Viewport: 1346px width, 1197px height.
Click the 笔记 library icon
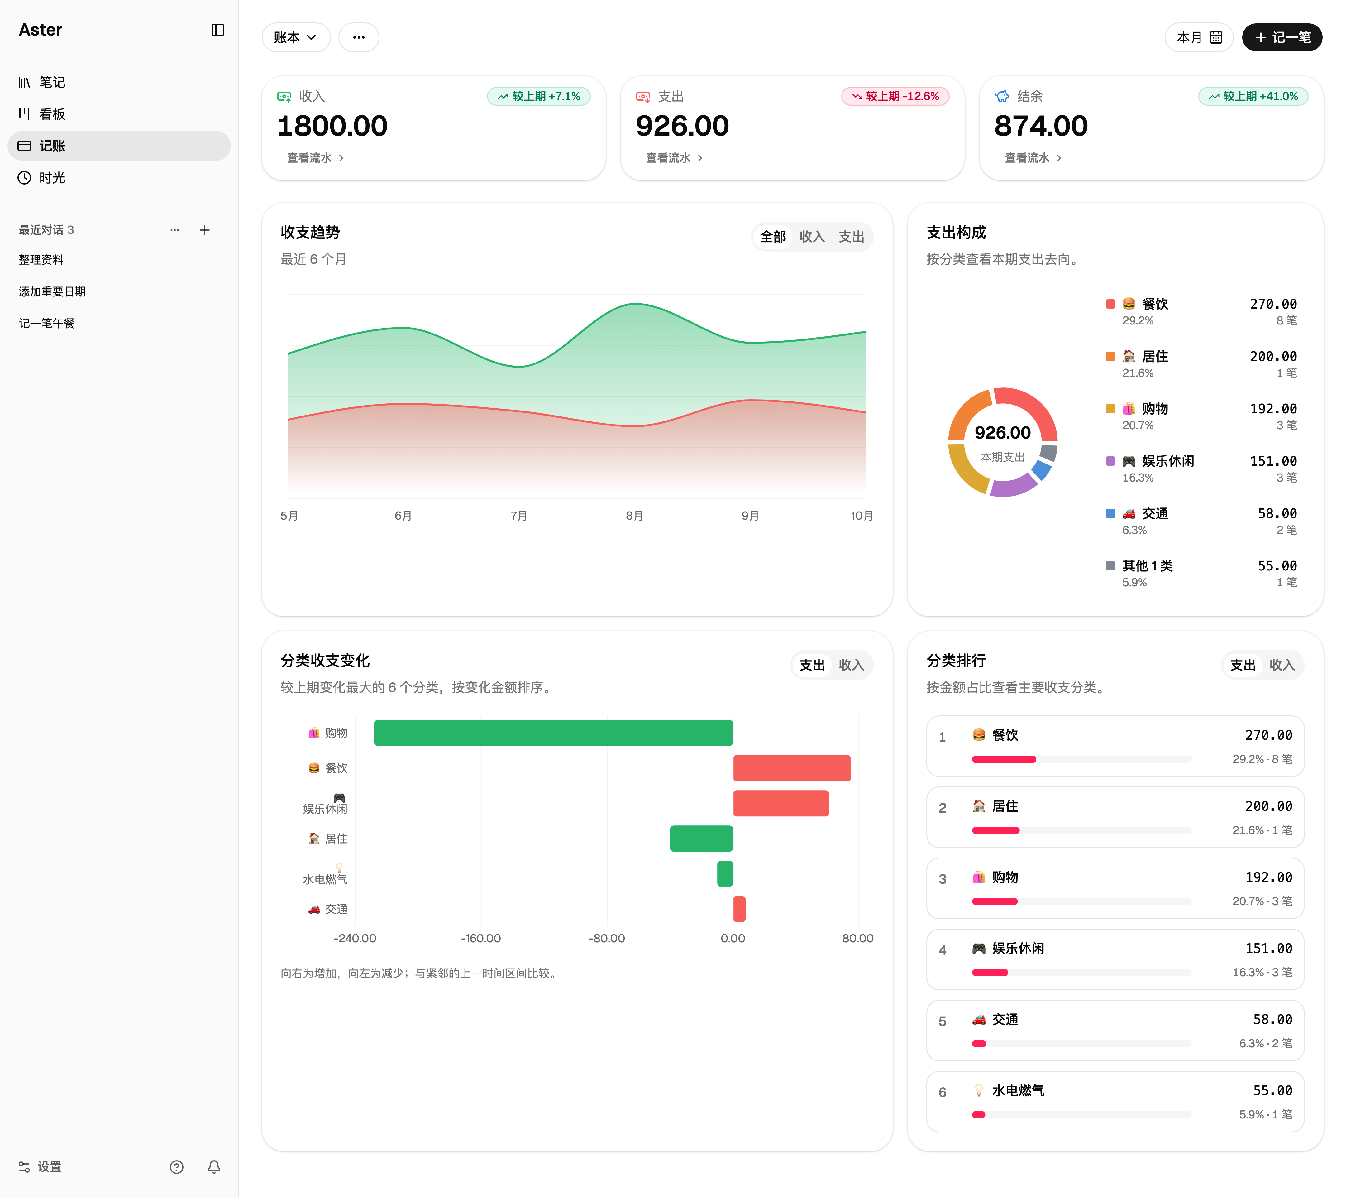[24, 82]
